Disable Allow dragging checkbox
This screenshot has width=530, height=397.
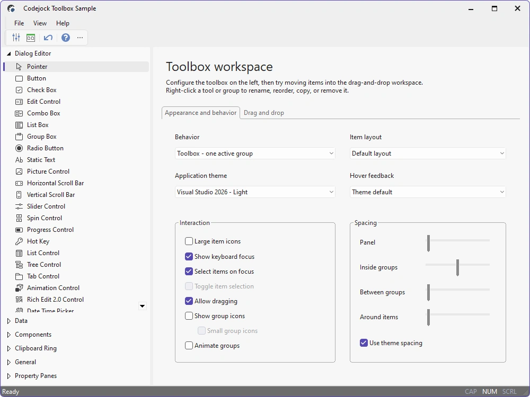coord(189,301)
